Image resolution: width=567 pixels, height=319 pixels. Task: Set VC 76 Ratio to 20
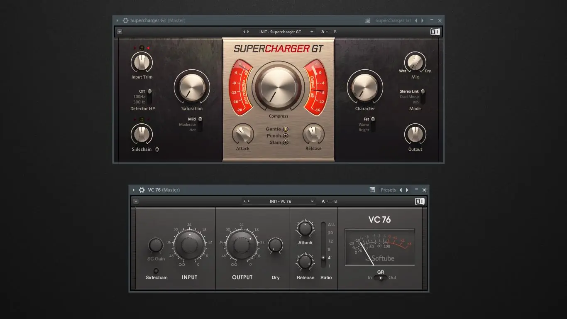click(330, 233)
